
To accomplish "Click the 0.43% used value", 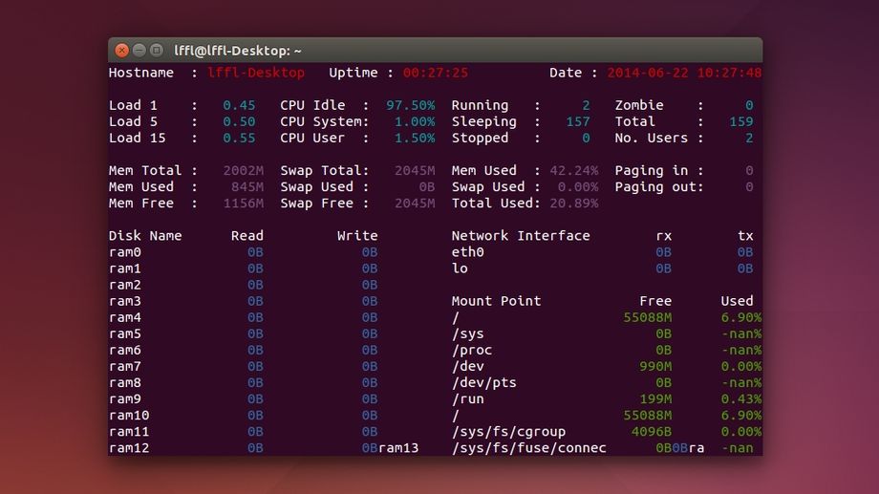I will pyautogui.click(x=741, y=398).
